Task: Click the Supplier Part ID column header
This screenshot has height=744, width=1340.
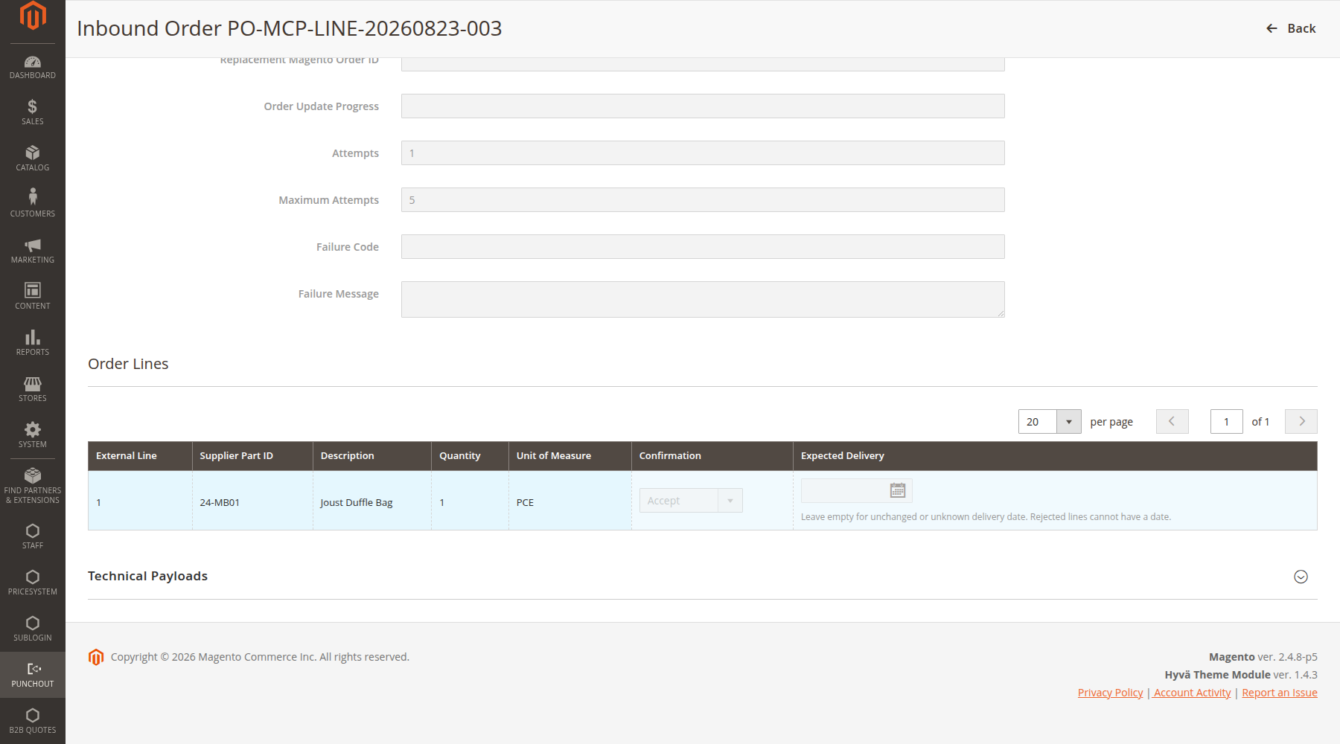Action: click(252, 456)
